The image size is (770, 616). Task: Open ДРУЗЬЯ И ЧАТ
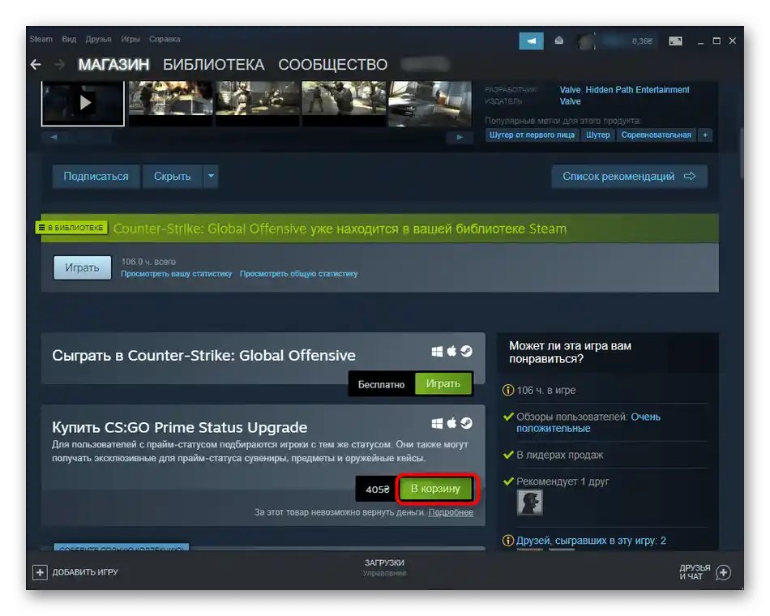coord(705,572)
